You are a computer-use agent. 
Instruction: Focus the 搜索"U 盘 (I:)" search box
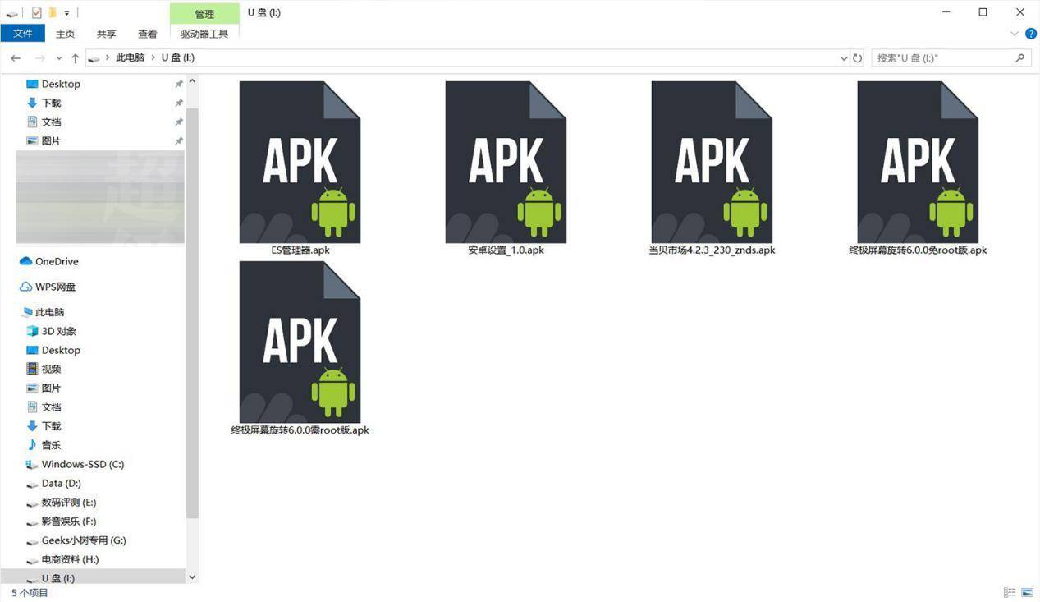951,58
